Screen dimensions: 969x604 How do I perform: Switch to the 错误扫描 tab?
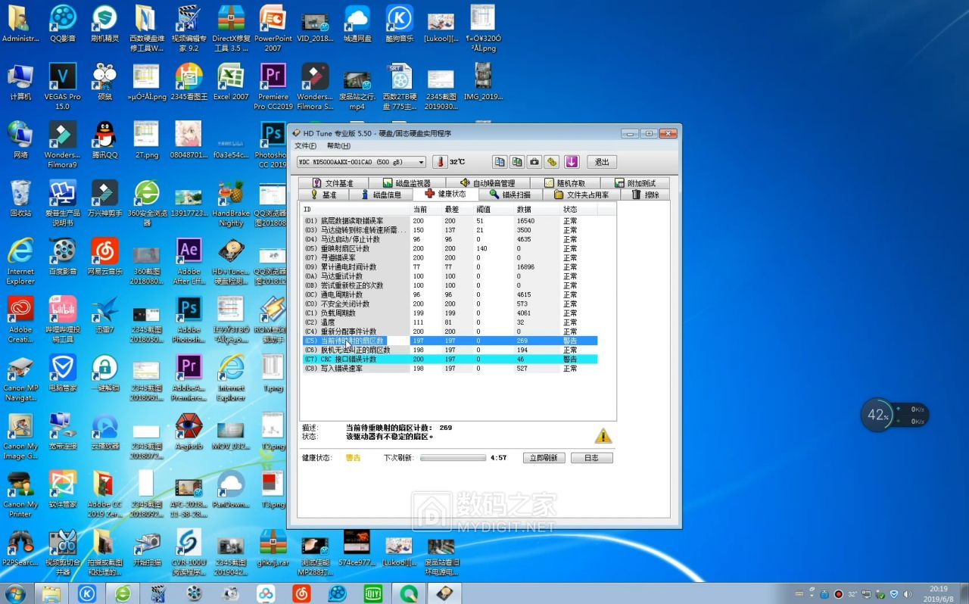pos(509,195)
